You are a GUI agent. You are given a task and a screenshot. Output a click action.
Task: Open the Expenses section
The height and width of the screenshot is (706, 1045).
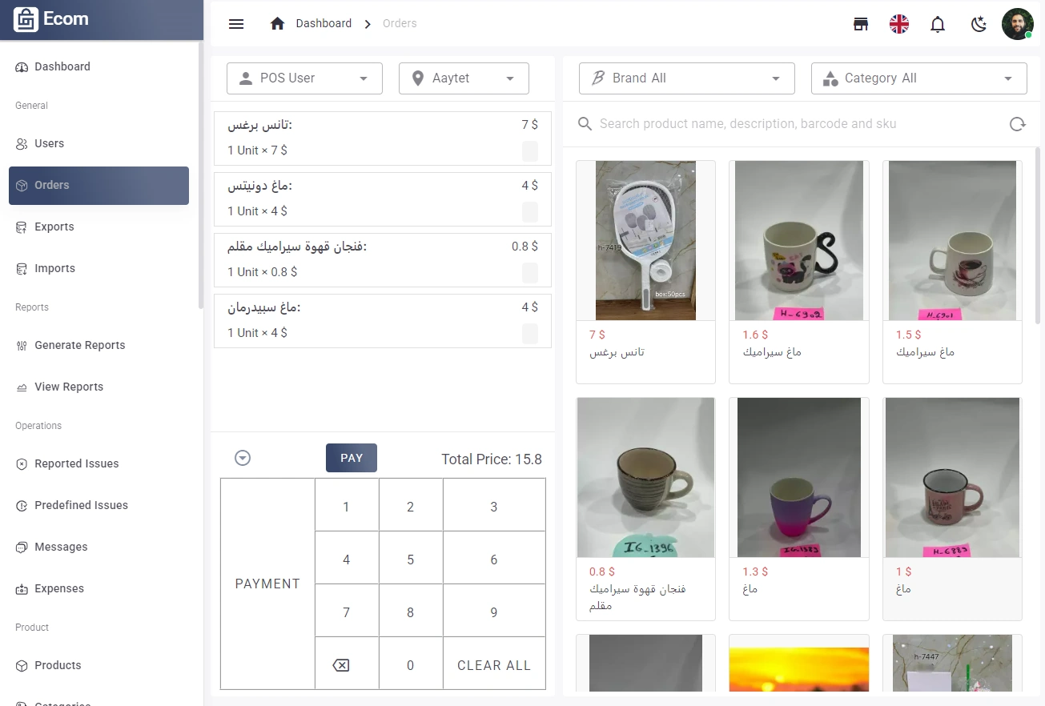point(58,588)
